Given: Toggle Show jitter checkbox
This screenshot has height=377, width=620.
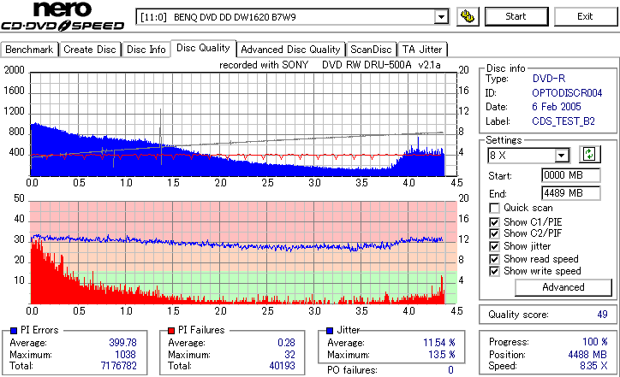Looking at the screenshot, I should point(494,246).
